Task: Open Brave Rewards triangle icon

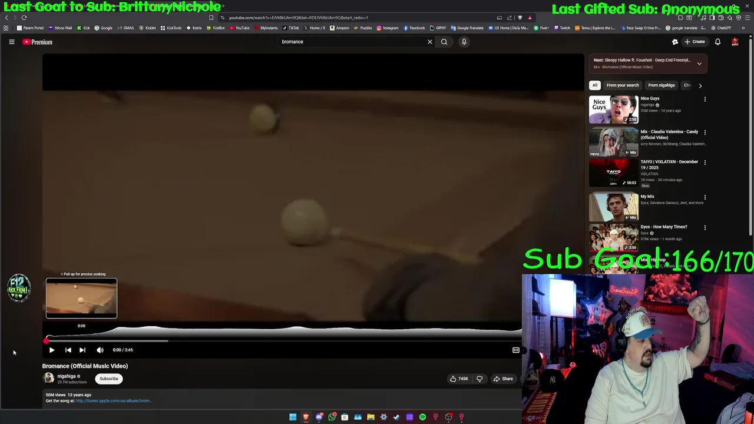Action: pyautogui.click(x=530, y=18)
